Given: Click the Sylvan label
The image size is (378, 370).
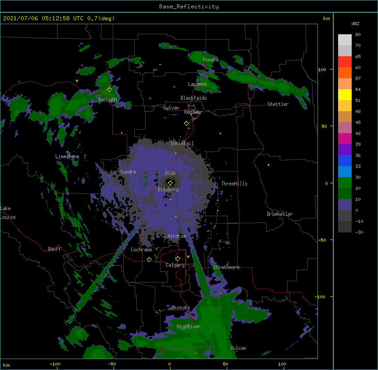Looking at the screenshot, I should coord(171,108).
